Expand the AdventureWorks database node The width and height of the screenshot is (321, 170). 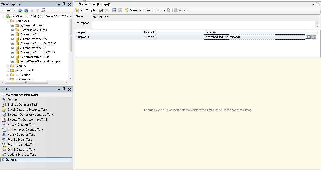pos(12,34)
